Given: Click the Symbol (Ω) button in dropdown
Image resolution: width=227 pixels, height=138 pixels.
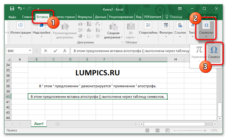Looking at the screenshot, I should pyautogui.click(x=214, y=52).
